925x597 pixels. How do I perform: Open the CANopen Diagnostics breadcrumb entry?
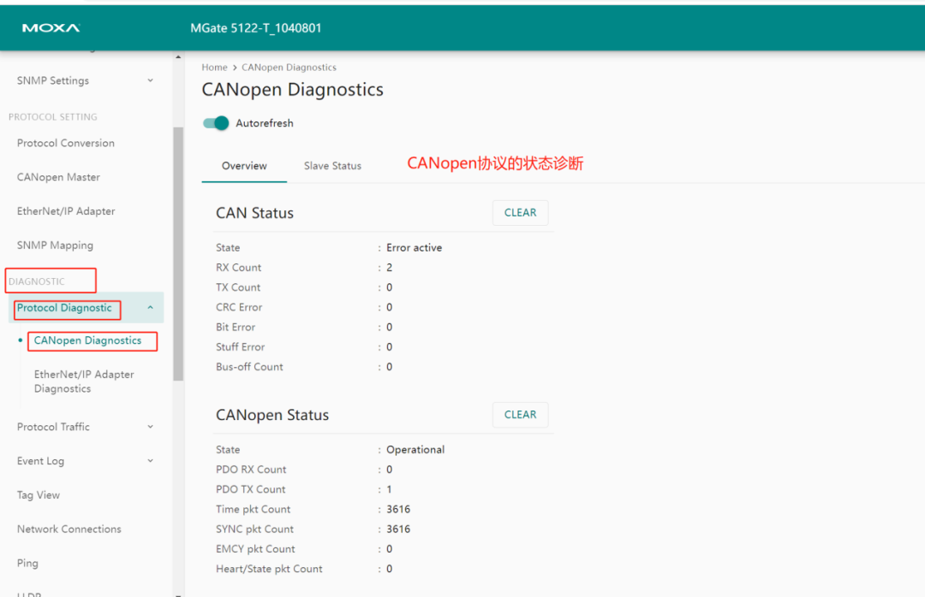(289, 67)
